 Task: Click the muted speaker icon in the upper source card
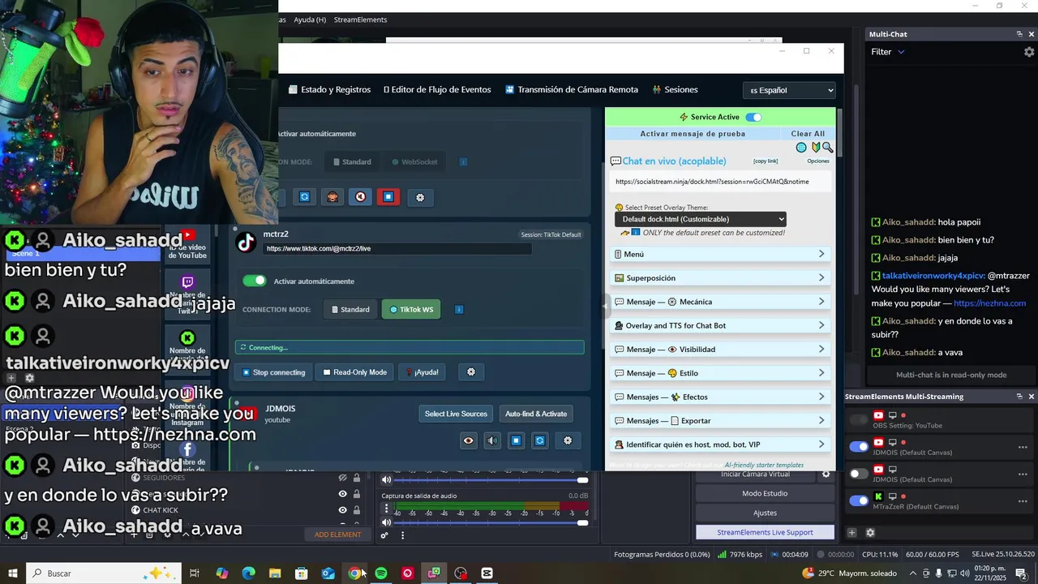pos(361,197)
